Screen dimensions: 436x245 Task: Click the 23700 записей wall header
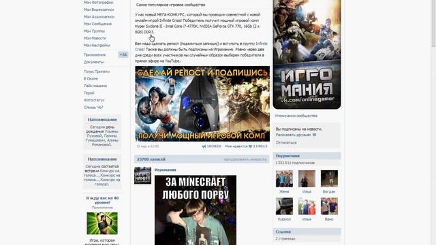tap(151, 159)
